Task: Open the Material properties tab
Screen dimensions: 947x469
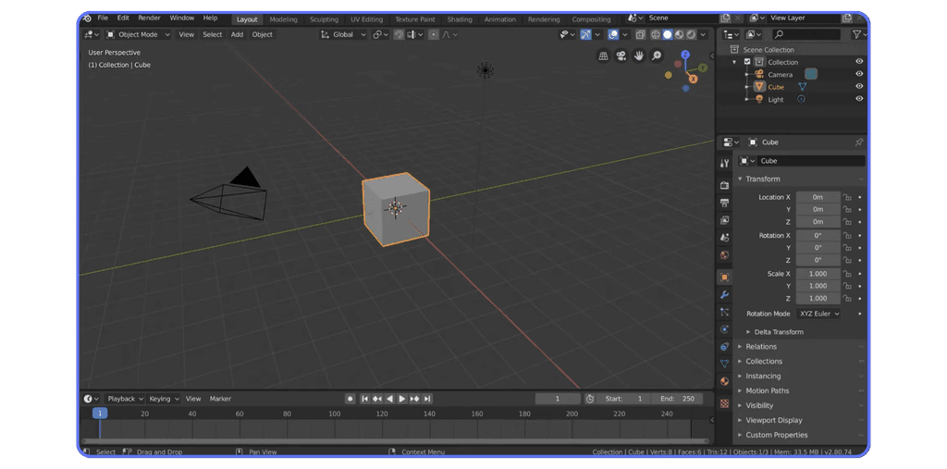Action: tap(725, 381)
